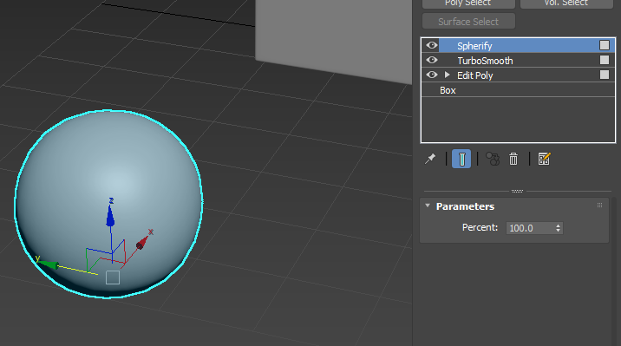This screenshot has height=346, width=621.
Task: Open Configure Modifier Sets icon
Action: pyautogui.click(x=544, y=159)
